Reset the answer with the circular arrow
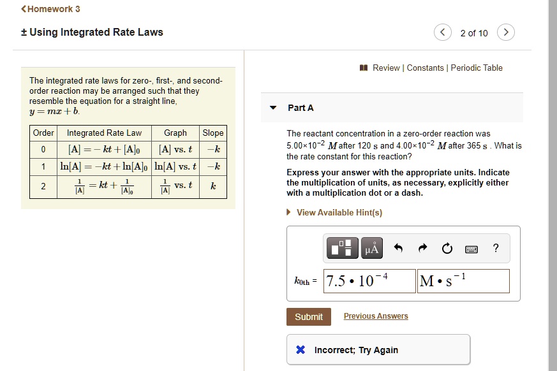 [x=447, y=248]
